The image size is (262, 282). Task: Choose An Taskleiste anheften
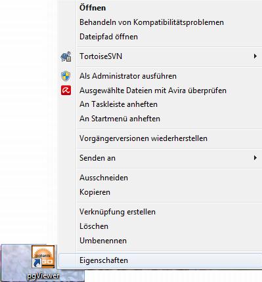(118, 104)
